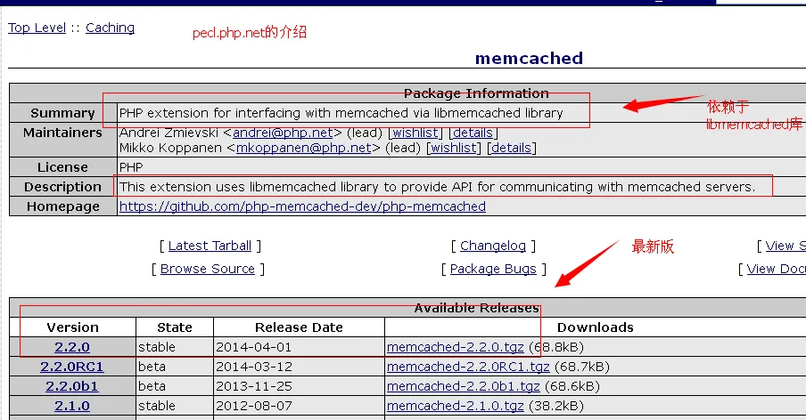Open the Browse Source link

pos(208,270)
